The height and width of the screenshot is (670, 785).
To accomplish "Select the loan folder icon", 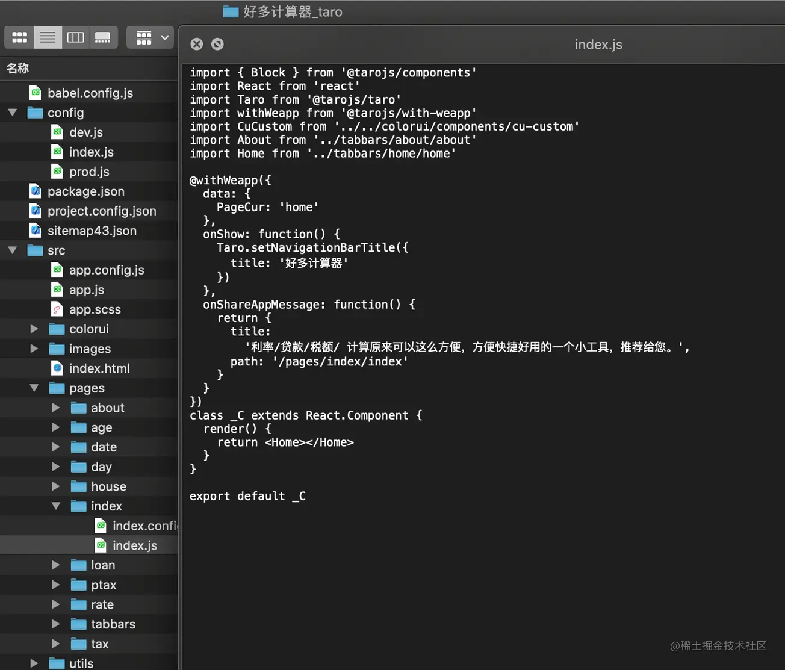I will (79, 565).
